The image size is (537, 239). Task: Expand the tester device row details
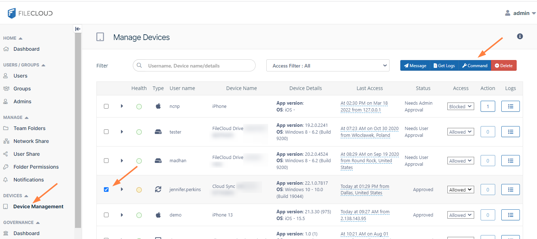[122, 132]
